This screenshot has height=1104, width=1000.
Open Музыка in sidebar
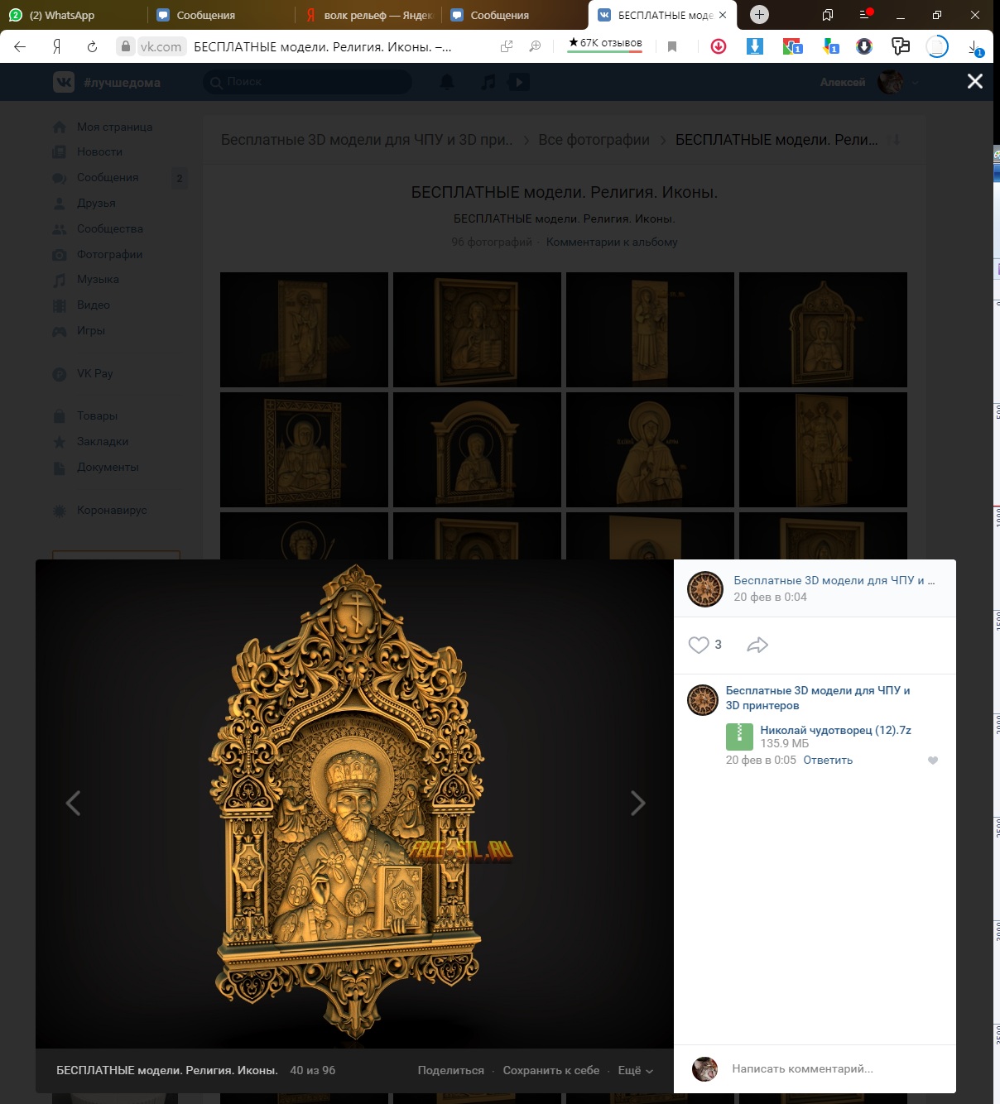(98, 279)
